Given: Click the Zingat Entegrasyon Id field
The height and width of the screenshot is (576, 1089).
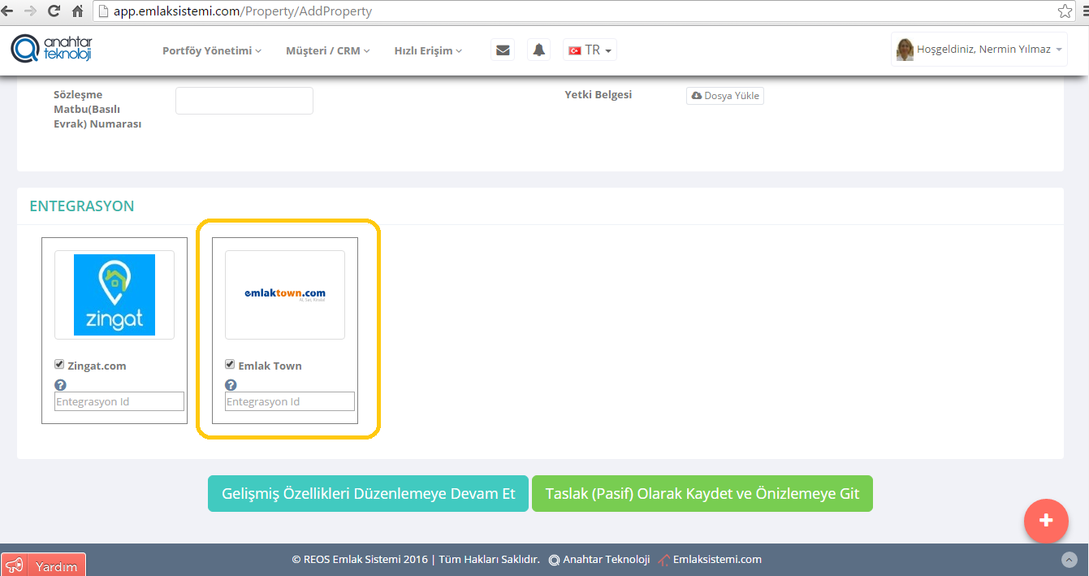Looking at the screenshot, I should tap(119, 401).
